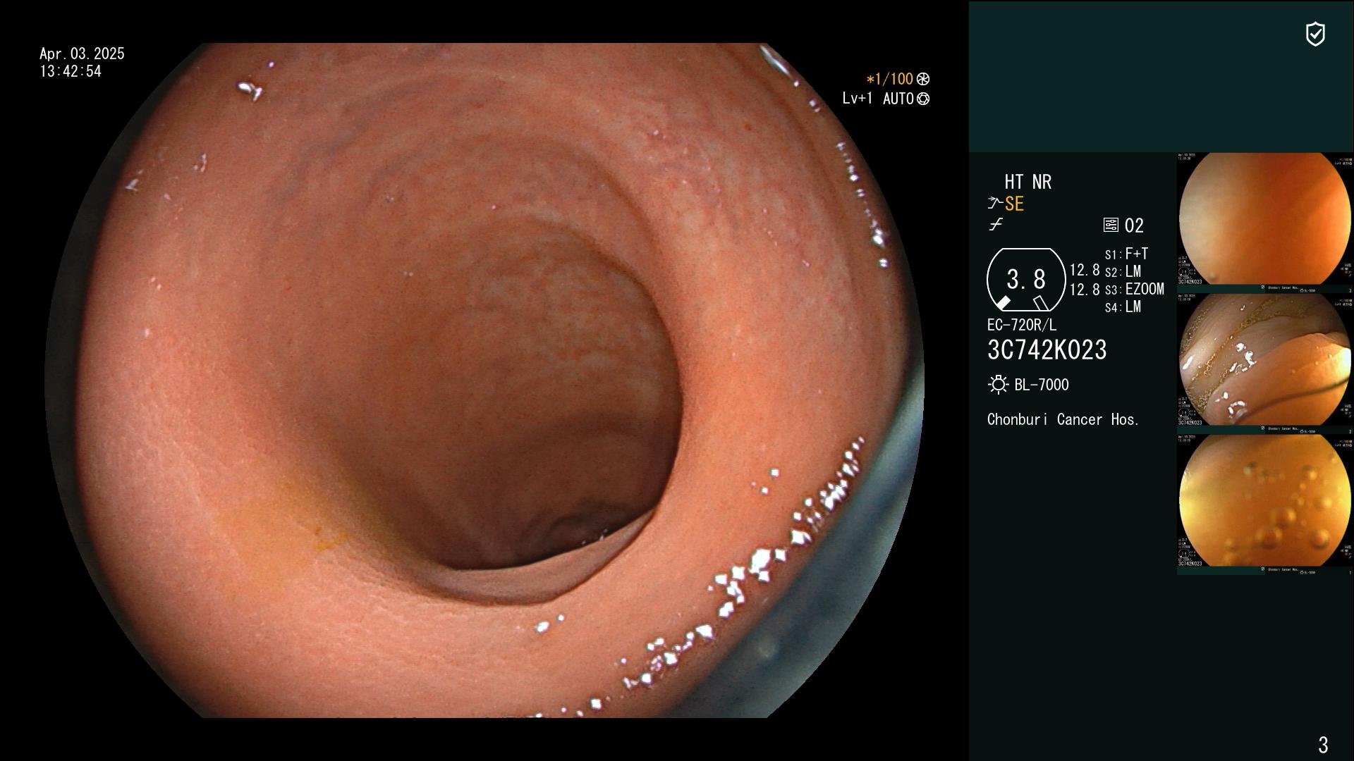Screen dimensions: 1354x761
Task: Click the EC-720R/L scope model text
Action: (x=1022, y=326)
